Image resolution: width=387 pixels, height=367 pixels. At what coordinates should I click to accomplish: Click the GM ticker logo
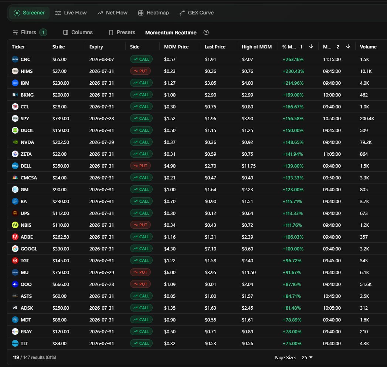tap(15, 190)
